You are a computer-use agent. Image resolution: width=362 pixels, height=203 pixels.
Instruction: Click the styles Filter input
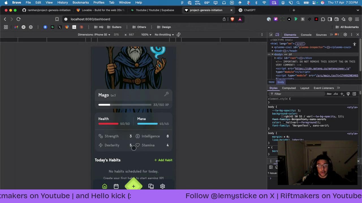coord(297,94)
